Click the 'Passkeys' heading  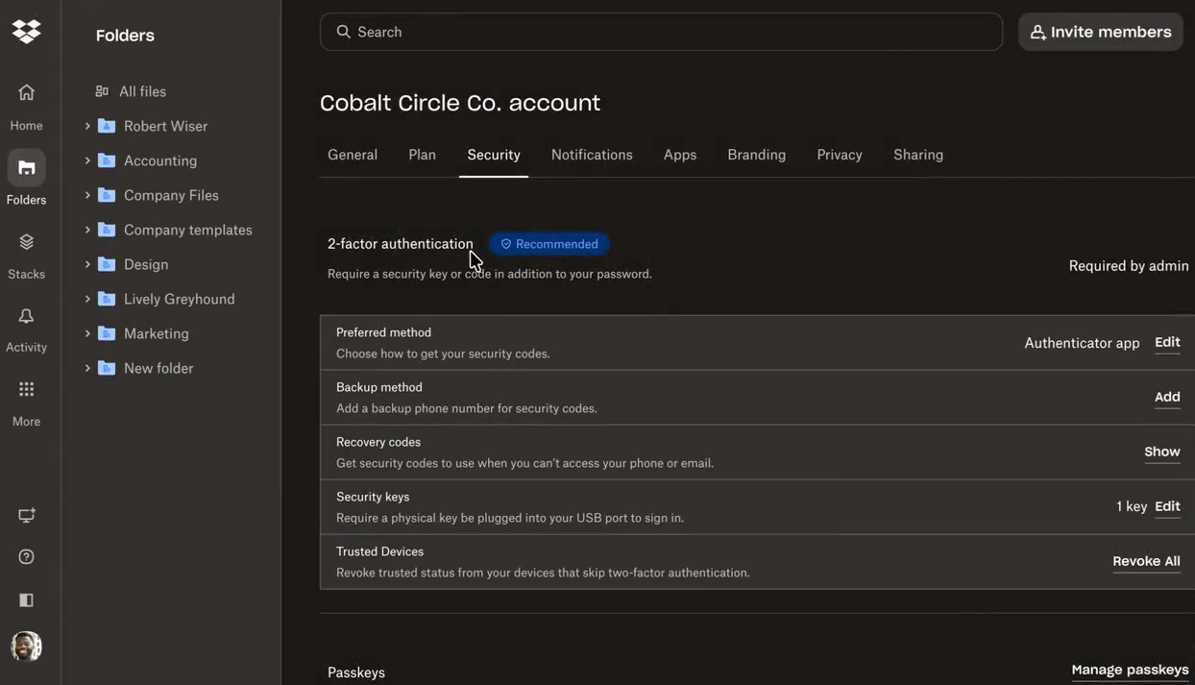pyautogui.click(x=356, y=673)
